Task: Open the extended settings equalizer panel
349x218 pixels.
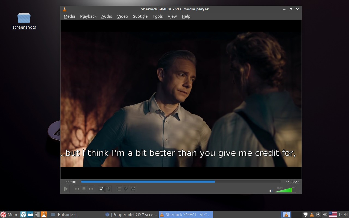Action: 109,189
